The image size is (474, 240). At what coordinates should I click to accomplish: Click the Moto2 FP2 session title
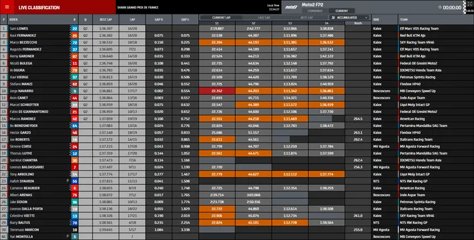[312, 5]
